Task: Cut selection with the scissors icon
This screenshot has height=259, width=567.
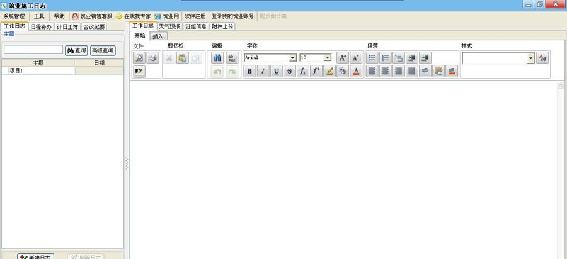Action: (x=169, y=58)
